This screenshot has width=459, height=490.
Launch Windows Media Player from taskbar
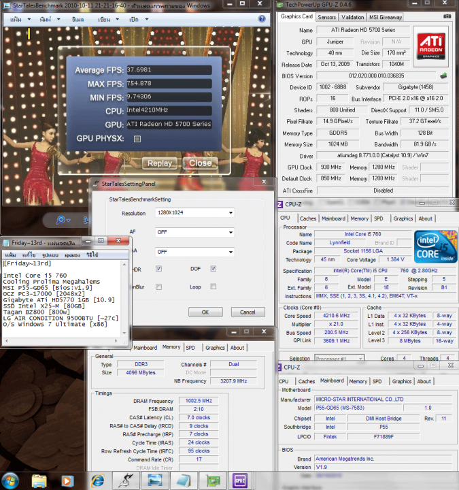pos(67,480)
